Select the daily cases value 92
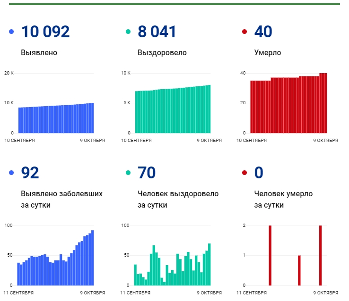 30,173
